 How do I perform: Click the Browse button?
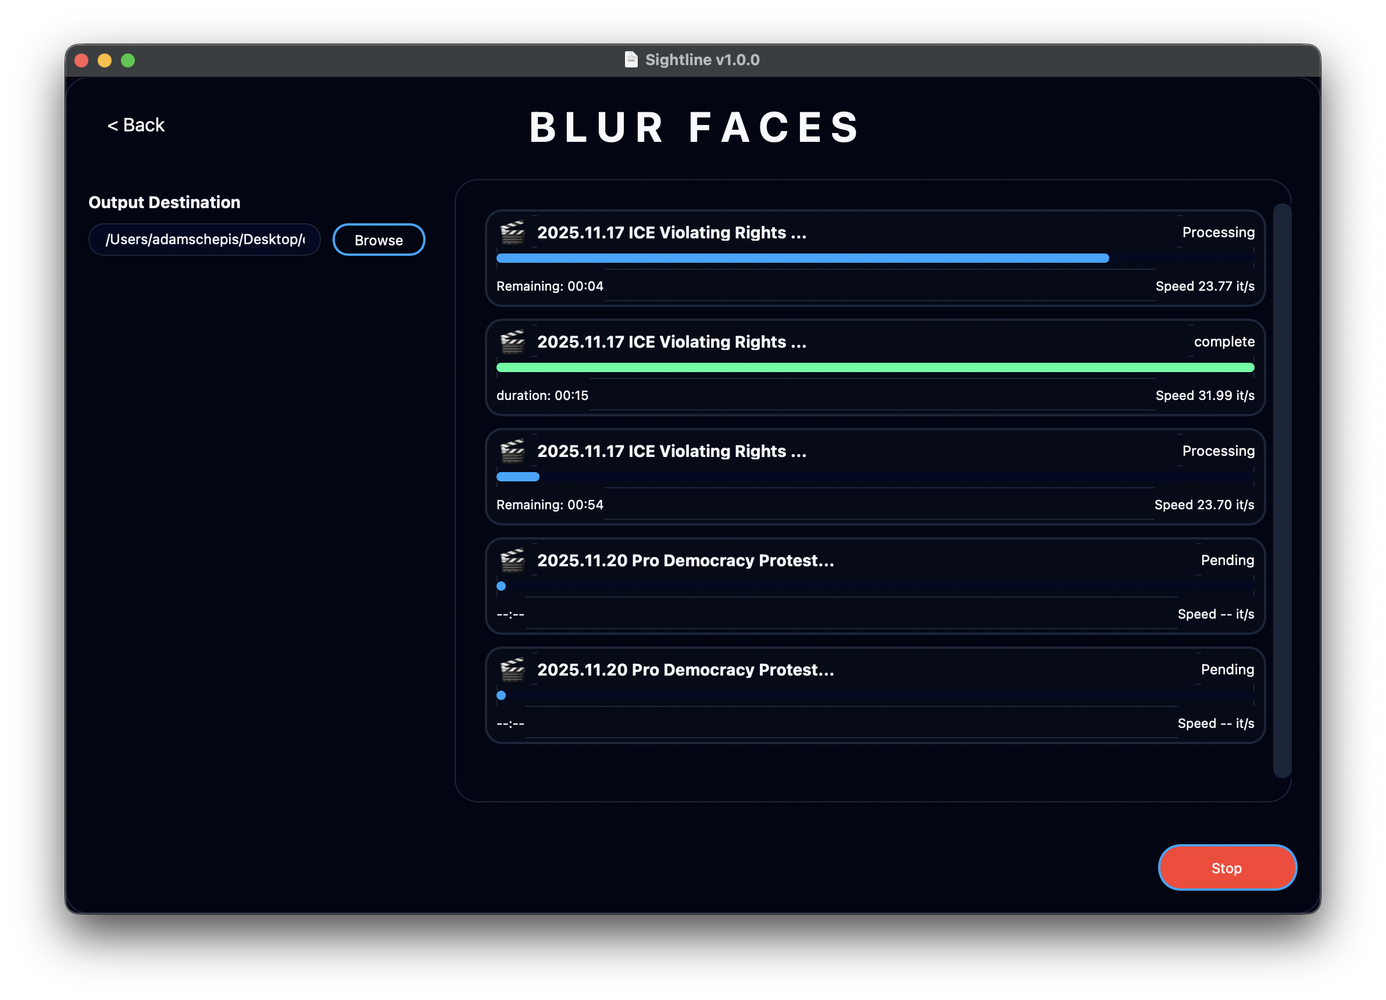pyautogui.click(x=378, y=240)
